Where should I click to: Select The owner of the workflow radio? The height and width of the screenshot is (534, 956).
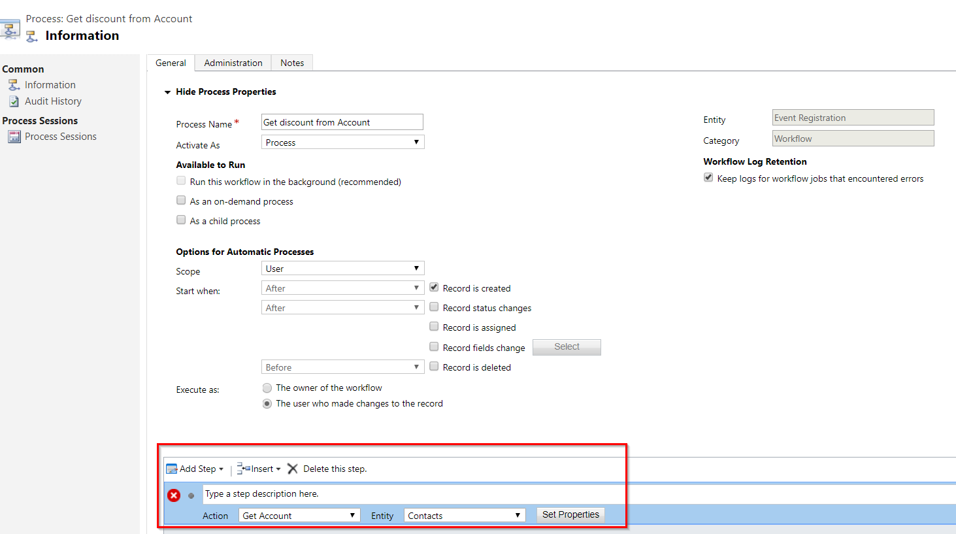click(x=267, y=388)
